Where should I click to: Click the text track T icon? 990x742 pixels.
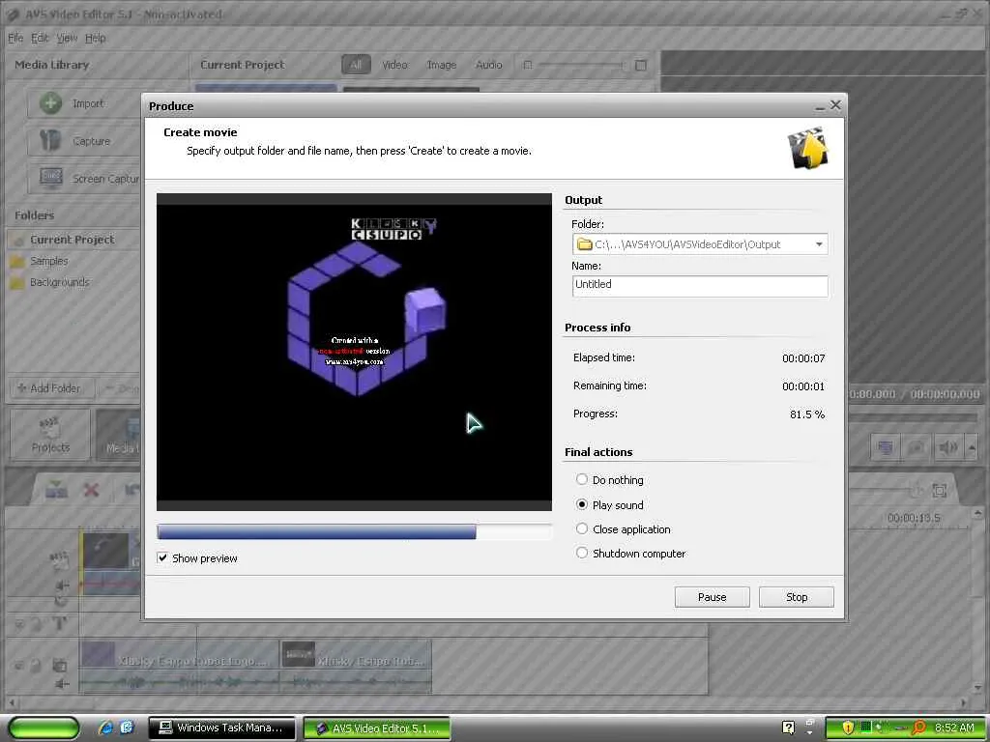[59, 625]
